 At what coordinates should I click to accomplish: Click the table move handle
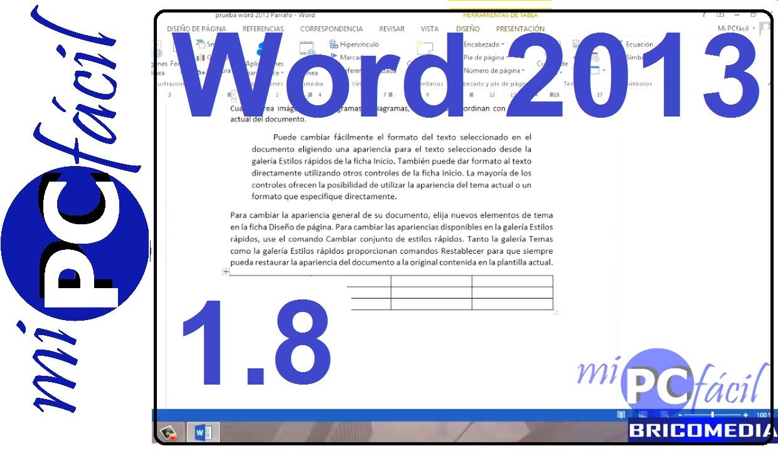(226, 271)
